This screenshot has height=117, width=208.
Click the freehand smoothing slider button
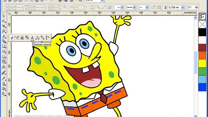[196, 7]
